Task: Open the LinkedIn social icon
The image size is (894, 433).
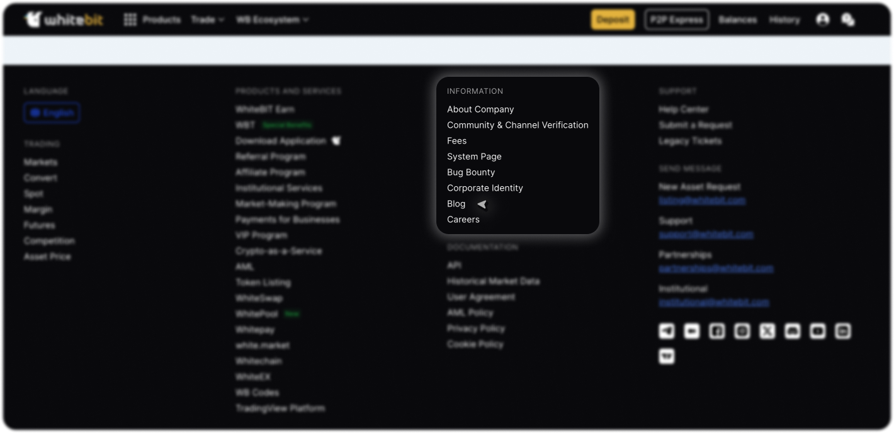Action: (x=843, y=331)
